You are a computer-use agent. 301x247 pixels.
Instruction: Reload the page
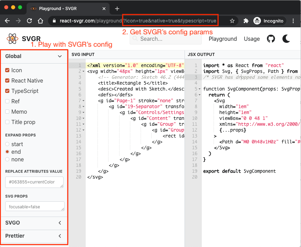[29, 21]
